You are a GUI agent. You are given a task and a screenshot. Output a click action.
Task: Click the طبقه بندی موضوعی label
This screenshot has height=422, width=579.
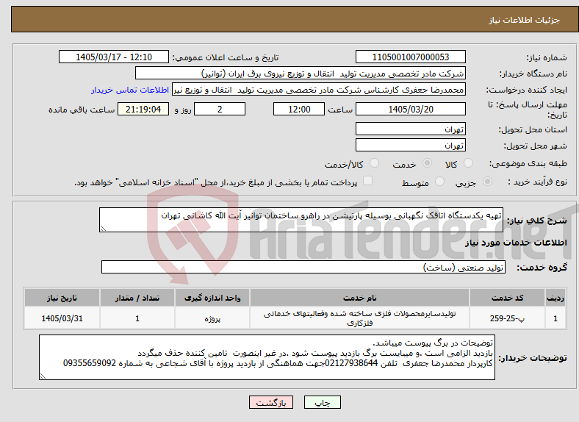(528, 163)
